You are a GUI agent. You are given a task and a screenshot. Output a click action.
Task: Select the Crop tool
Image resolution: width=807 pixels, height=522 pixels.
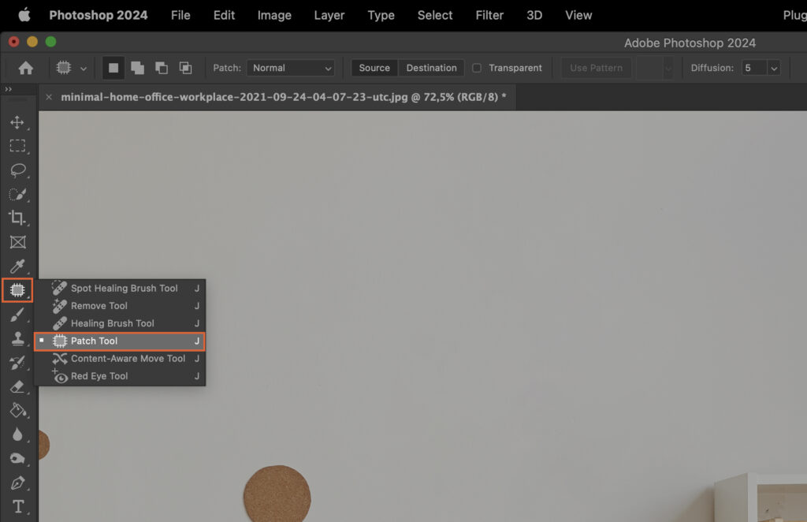tap(18, 218)
